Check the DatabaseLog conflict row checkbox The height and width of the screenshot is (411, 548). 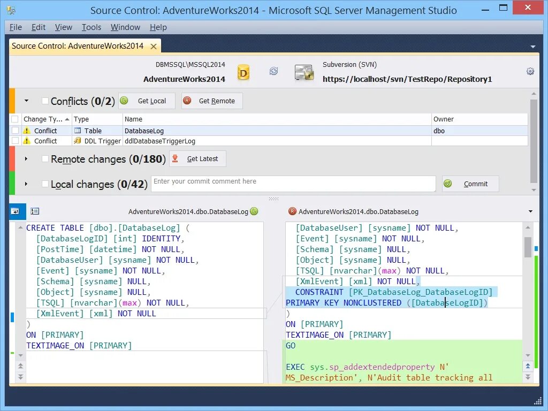pos(14,130)
